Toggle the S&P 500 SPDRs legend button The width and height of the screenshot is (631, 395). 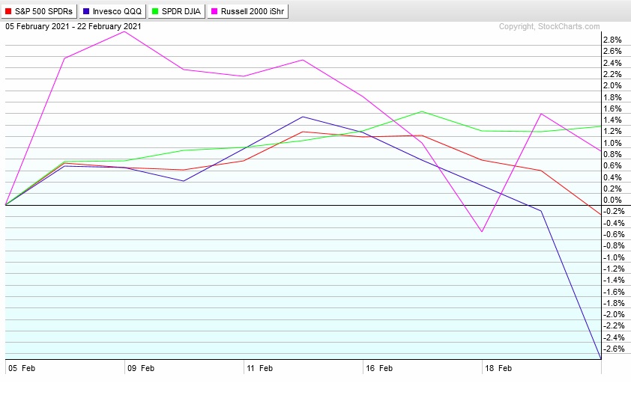click(39, 11)
